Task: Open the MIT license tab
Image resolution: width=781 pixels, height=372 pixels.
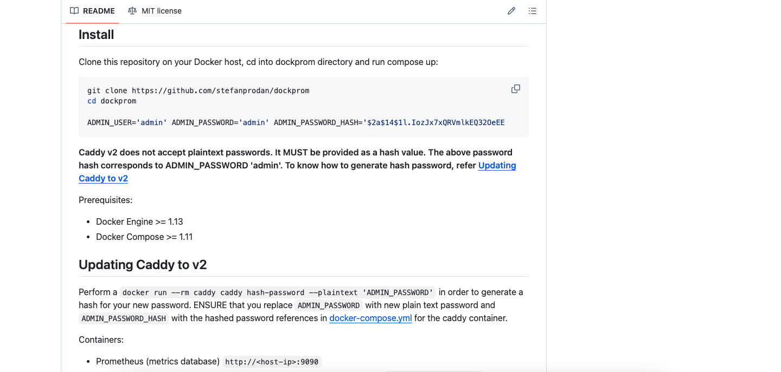Action: (161, 11)
